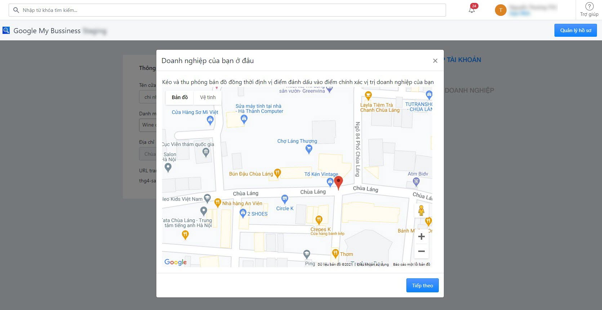Click the Chợ Láng Thượng map label

tap(297, 141)
